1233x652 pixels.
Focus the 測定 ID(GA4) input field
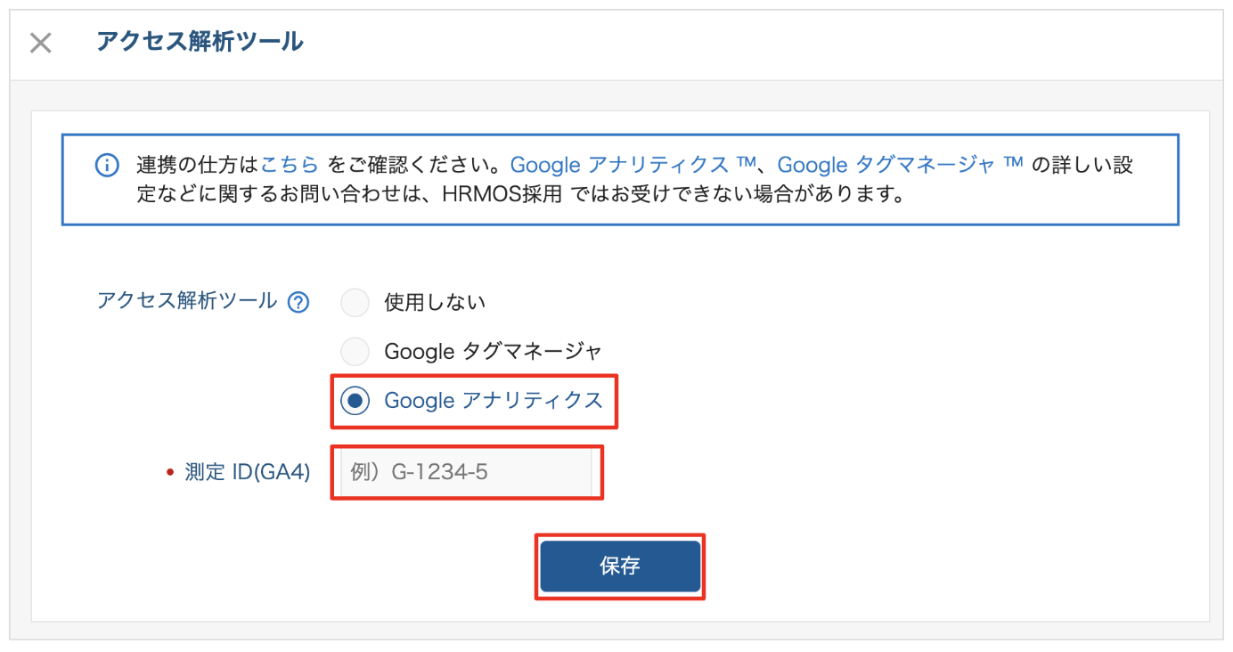point(467,472)
